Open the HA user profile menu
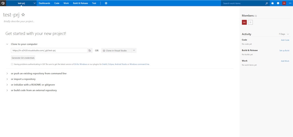Image resolution: width=293 pixels, height=137 pixels. [284, 3]
